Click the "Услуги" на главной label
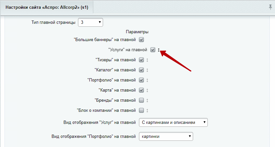The width and height of the screenshot is (275, 147). (128, 50)
